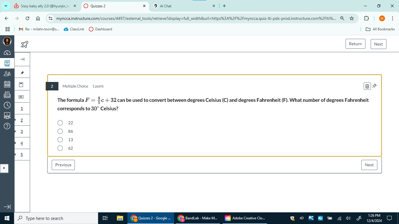Open the Help question mark icon
Viewport: 399px width, 224px height.
(7, 126)
